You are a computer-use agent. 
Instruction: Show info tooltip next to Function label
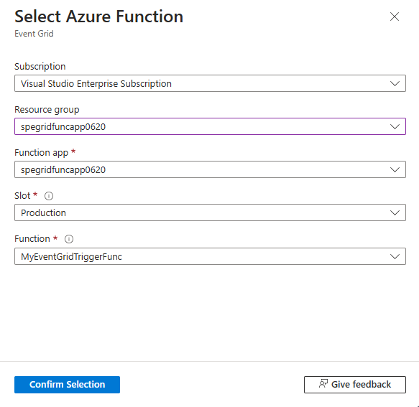click(69, 239)
